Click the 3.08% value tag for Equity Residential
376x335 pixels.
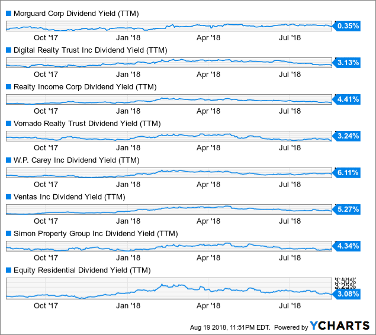click(x=346, y=294)
